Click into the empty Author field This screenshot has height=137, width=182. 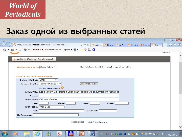tap(79, 96)
